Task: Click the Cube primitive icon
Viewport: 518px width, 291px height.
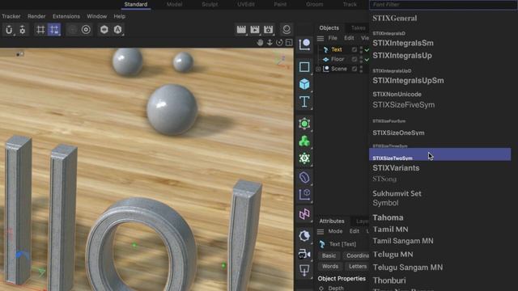Action: click(x=304, y=84)
